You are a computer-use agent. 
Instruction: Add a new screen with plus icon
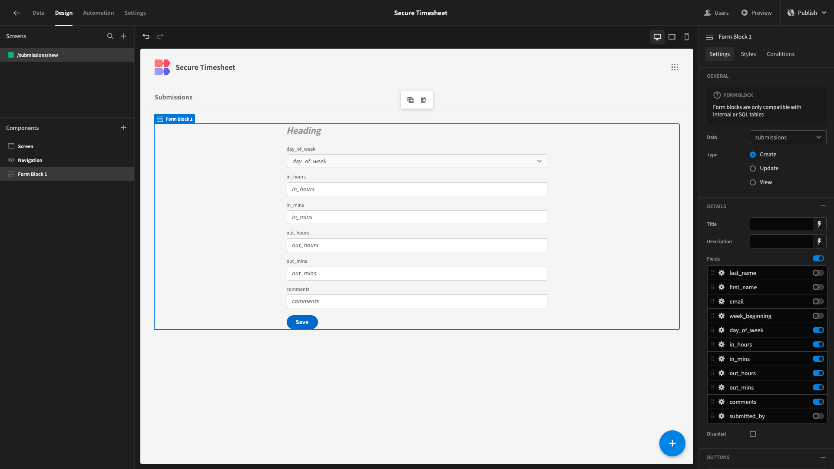tap(124, 36)
